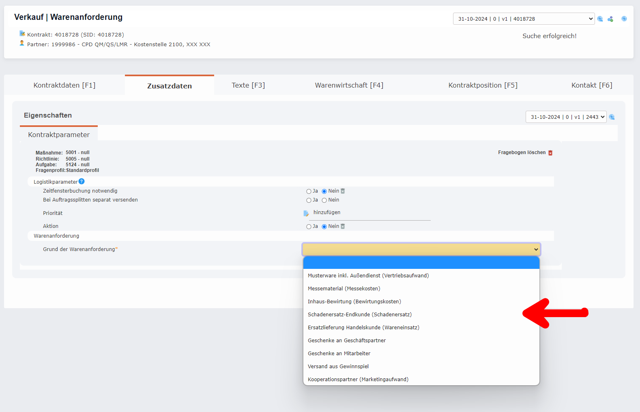Image resolution: width=640 pixels, height=412 pixels.
Task: Click the red Fragebogen löschen trash icon
Action: pos(550,153)
